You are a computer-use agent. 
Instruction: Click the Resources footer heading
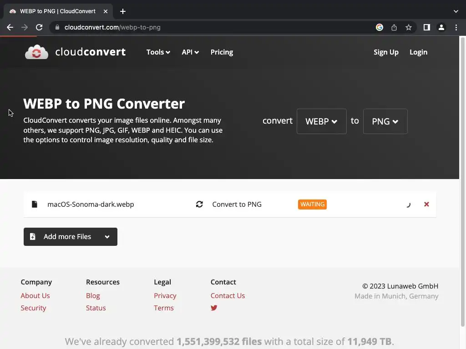tap(102, 282)
